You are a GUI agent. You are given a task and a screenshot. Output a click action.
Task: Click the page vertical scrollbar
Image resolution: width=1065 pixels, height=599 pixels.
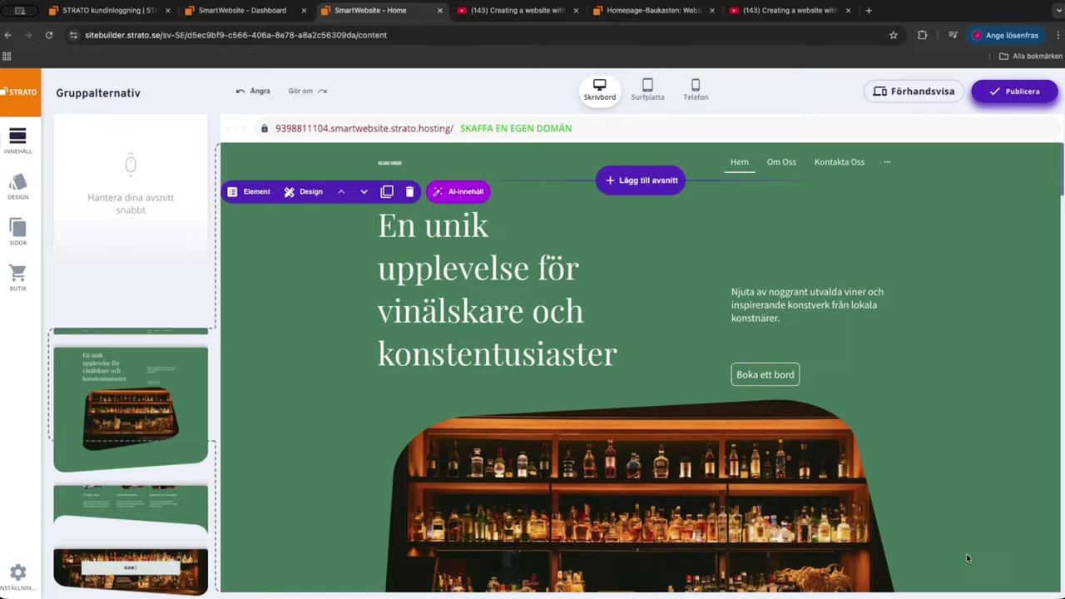click(x=1061, y=171)
